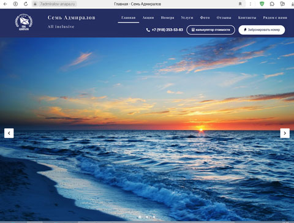Open the Контакты menu item
294x223 pixels.
pyautogui.click(x=247, y=18)
